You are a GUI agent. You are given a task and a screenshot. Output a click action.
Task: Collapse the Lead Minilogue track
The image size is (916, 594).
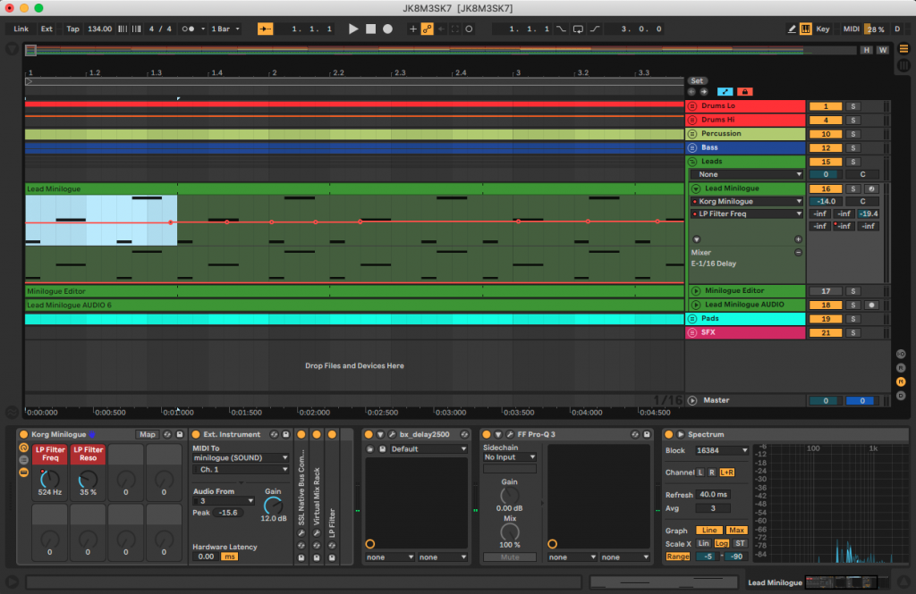(x=697, y=188)
